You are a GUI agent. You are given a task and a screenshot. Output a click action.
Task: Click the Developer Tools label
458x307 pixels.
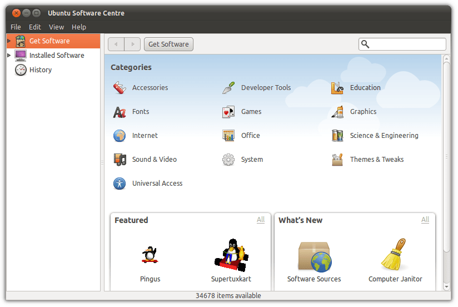point(266,88)
